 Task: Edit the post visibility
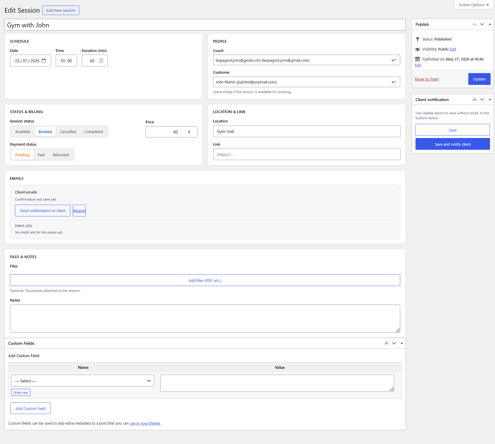(x=453, y=49)
